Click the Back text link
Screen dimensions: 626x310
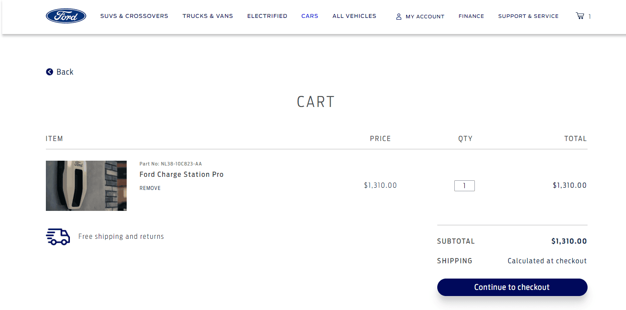pyautogui.click(x=65, y=72)
